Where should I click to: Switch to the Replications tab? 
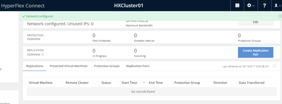(x=35, y=66)
